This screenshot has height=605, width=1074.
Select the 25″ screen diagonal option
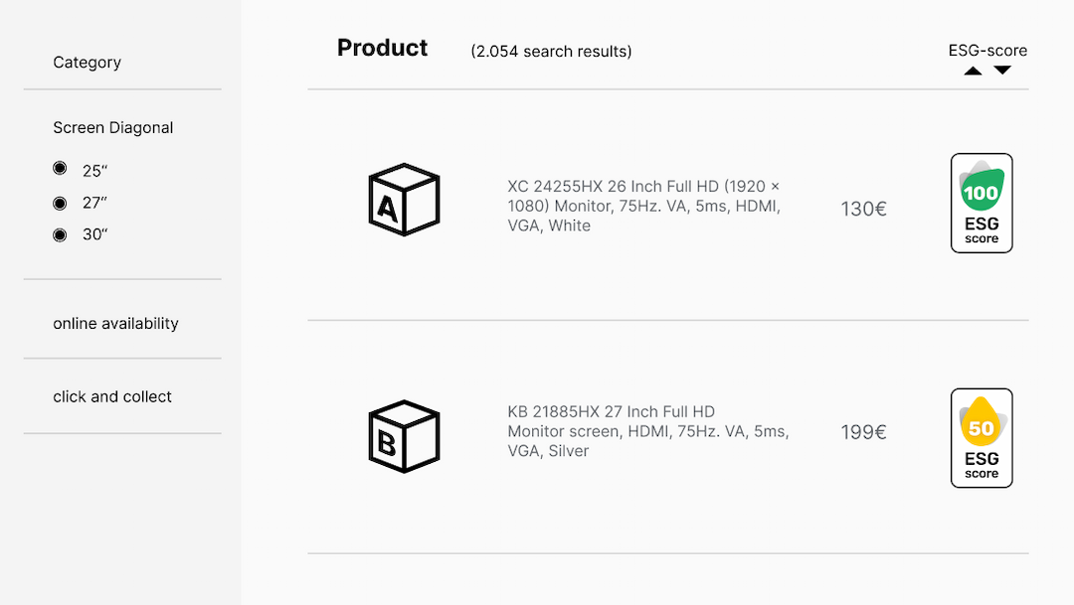61,168
